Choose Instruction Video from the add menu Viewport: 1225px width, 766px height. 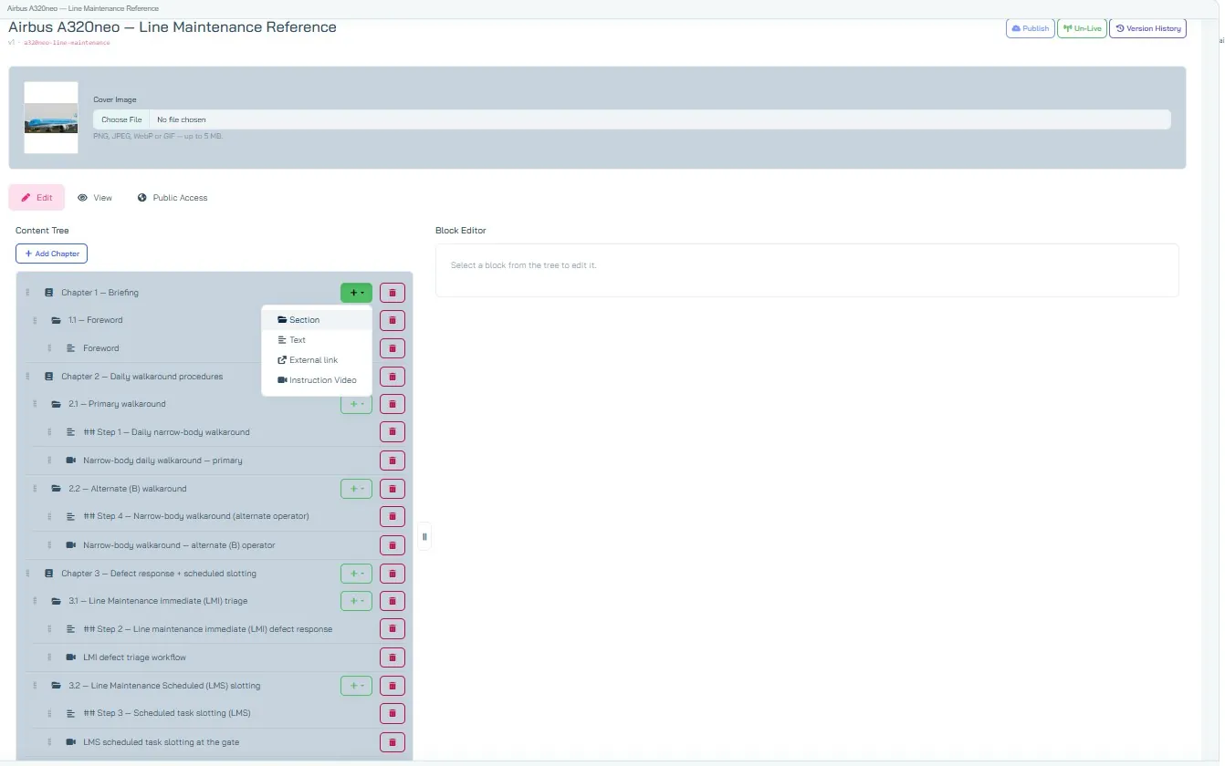pyautogui.click(x=317, y=380)
